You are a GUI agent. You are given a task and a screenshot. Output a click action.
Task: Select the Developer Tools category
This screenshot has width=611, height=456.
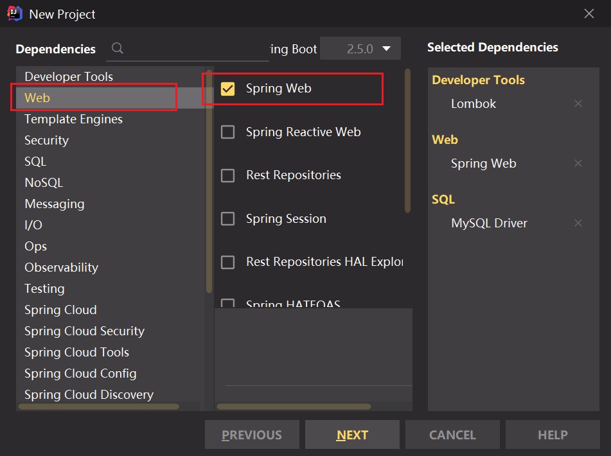click(69, 76)
